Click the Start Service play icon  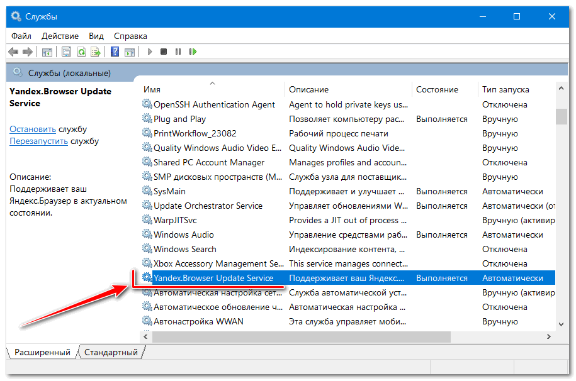point(149,52)
